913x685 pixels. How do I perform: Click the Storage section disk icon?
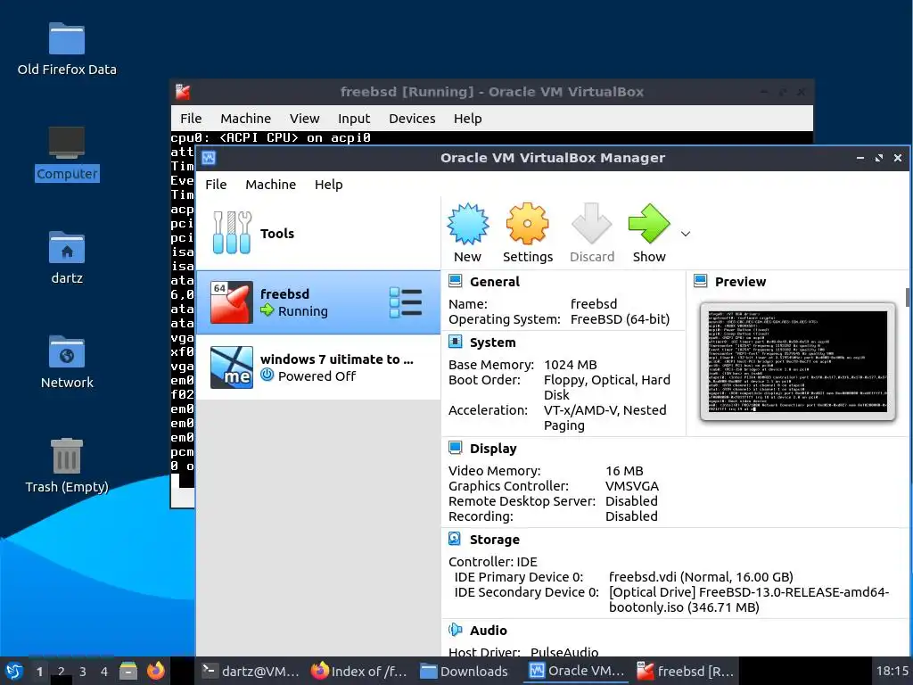[x=455, y=539]
